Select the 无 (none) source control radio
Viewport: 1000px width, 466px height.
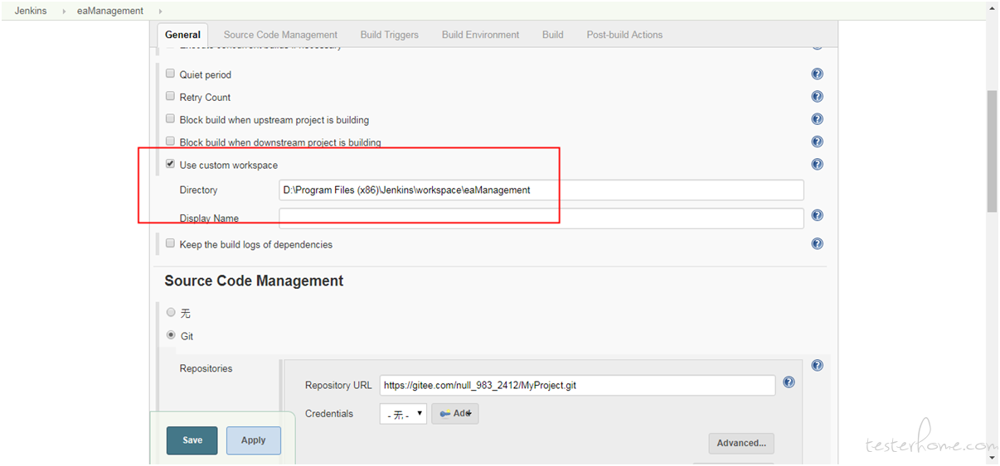pyautogui.click(x=171, y=312)
